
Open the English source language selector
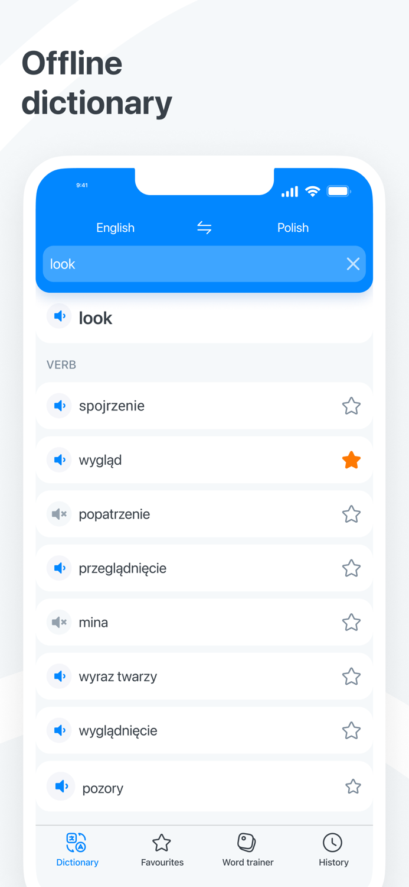115,228
